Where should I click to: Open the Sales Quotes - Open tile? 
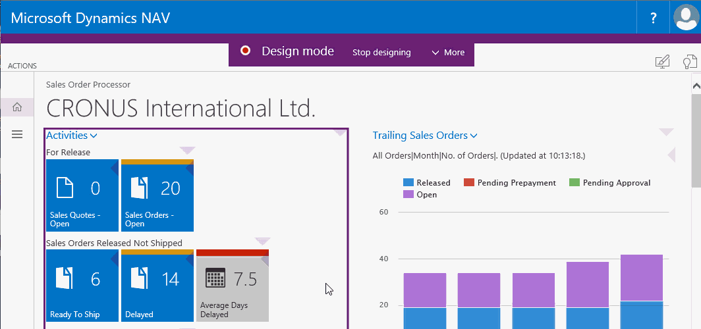[82, 195]
